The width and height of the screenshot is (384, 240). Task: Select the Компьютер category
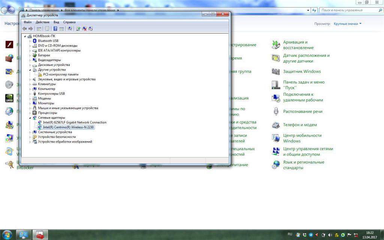46,89
